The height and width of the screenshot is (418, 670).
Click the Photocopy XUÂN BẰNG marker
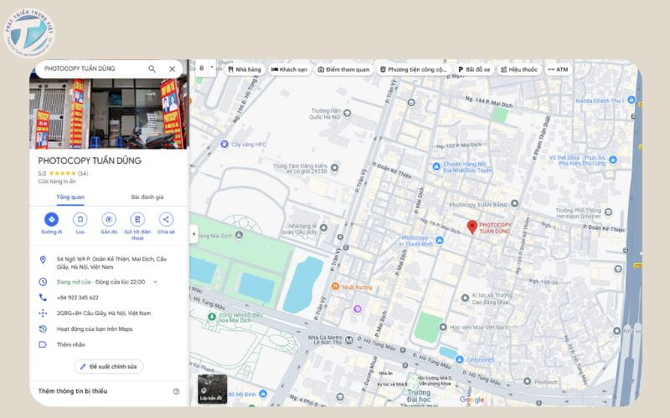click(x=514, y=203)
